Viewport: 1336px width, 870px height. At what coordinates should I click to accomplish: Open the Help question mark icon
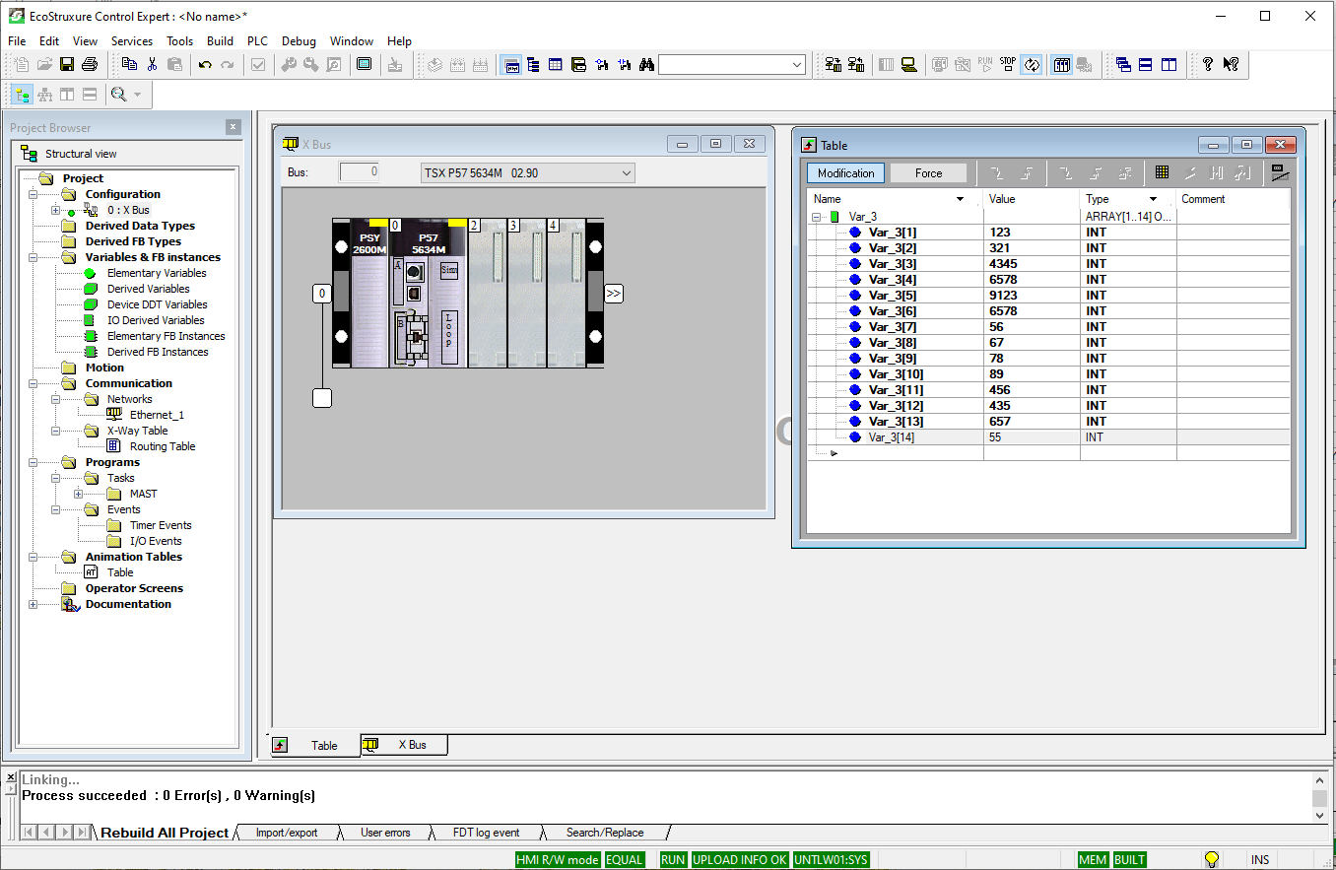coord(1208,64)
